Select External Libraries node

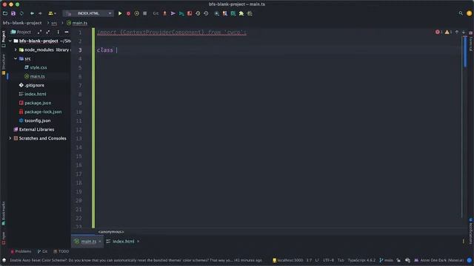[x=36, y=129]
